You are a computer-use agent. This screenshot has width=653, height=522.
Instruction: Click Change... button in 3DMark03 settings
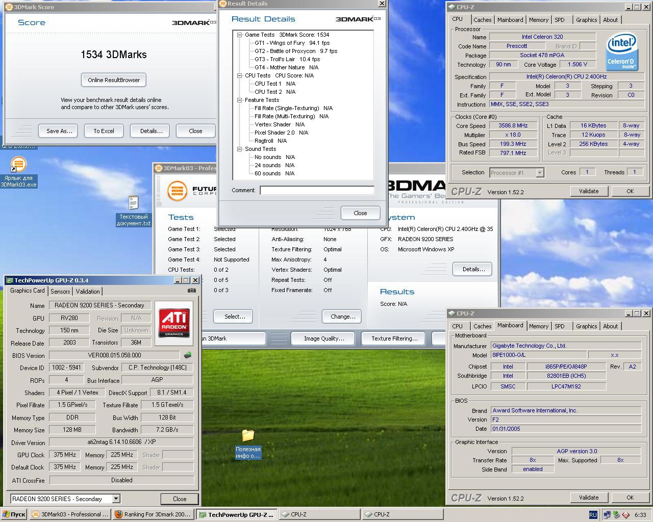343,317
